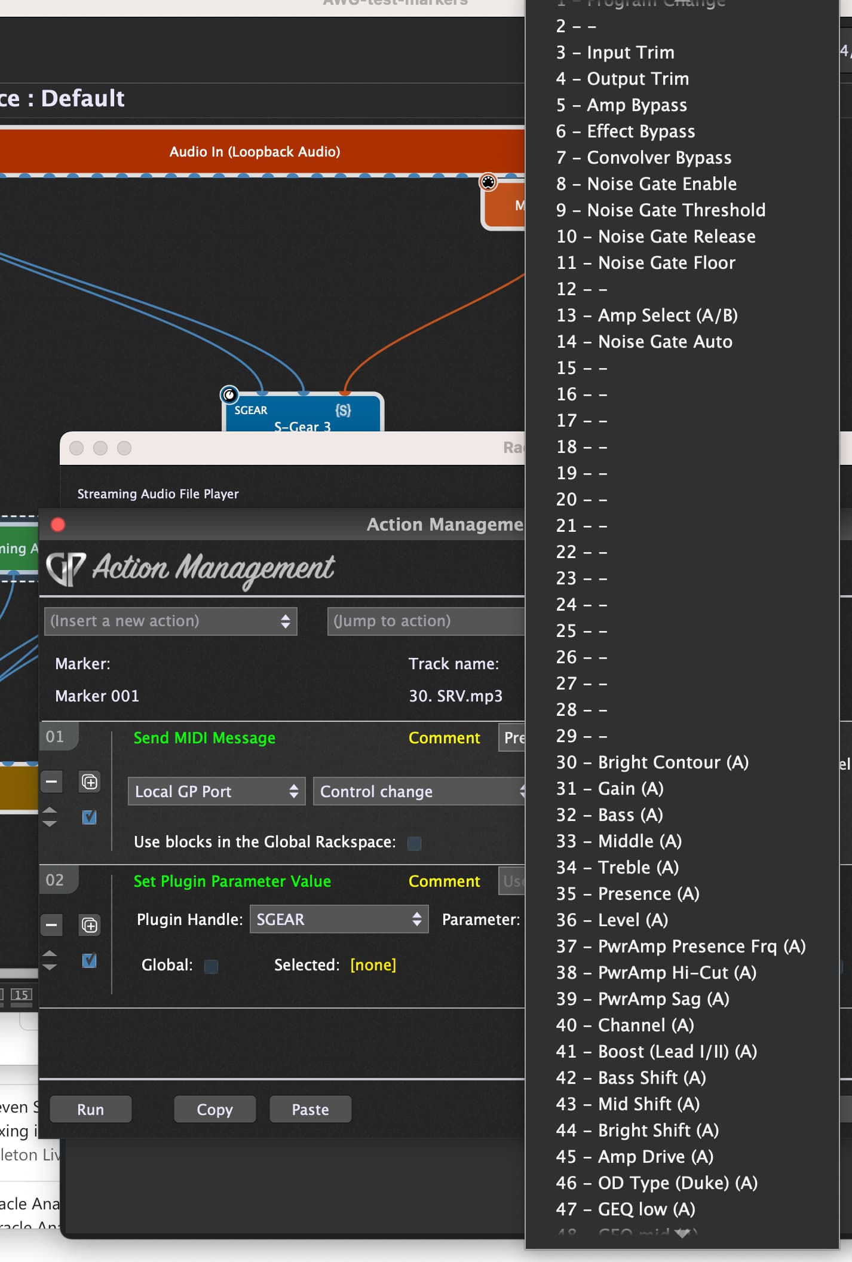Choose 43 – Mid Shift (A)

(x=682, y=1104)
